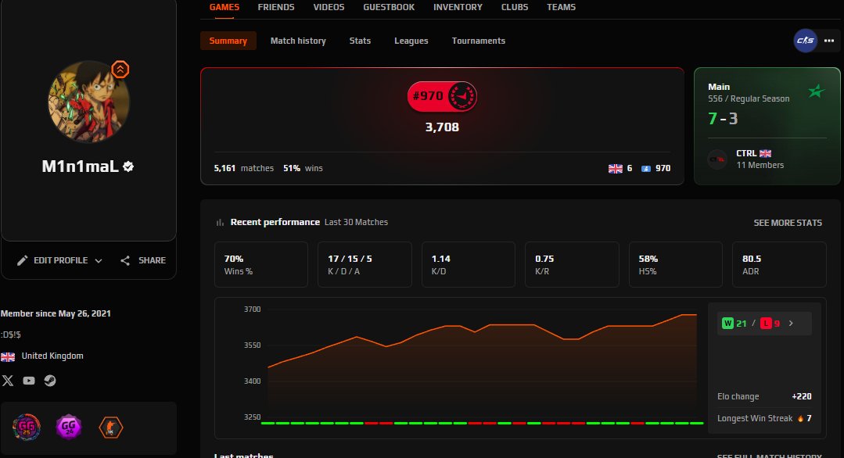The height and width of the screenshot is (458, 844).
Task: Click the 51% wins text
Action: coord(303,168)
